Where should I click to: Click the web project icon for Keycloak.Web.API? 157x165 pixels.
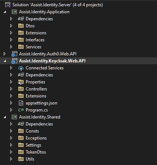(x=14, y=61)
